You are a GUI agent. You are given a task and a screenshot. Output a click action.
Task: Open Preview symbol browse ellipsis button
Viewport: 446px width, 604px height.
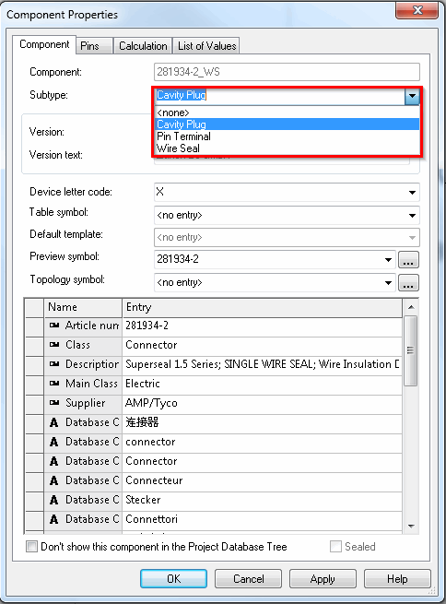[408, 260]
